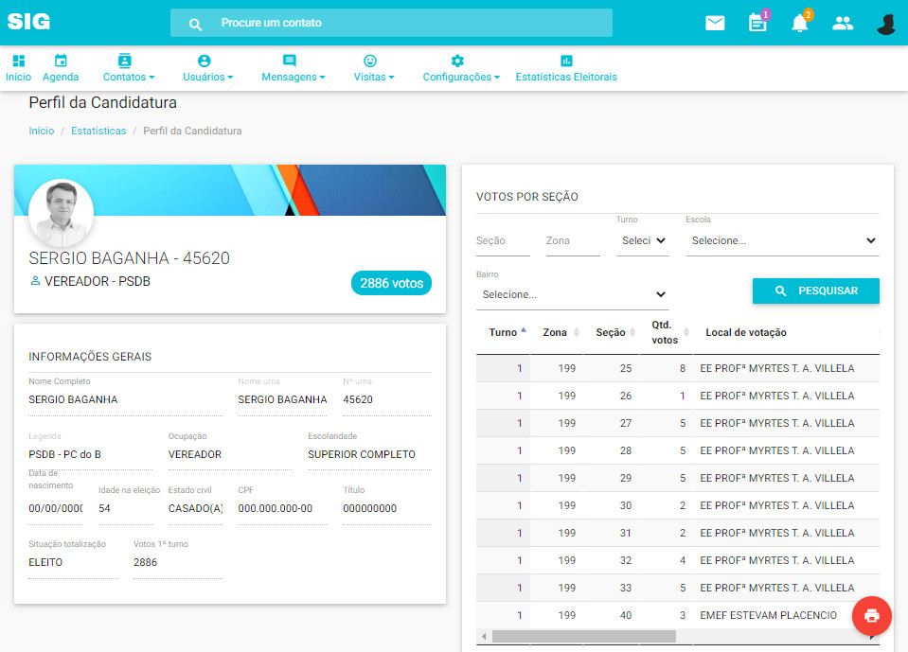
Task: Click the Início breadcrumb link
Action: pyautogui.click(x=42, y=131)
